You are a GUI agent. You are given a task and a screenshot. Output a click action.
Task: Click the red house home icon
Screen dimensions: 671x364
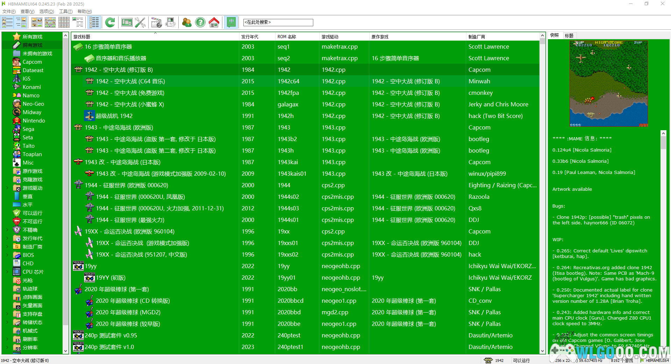tap(214, 23)
